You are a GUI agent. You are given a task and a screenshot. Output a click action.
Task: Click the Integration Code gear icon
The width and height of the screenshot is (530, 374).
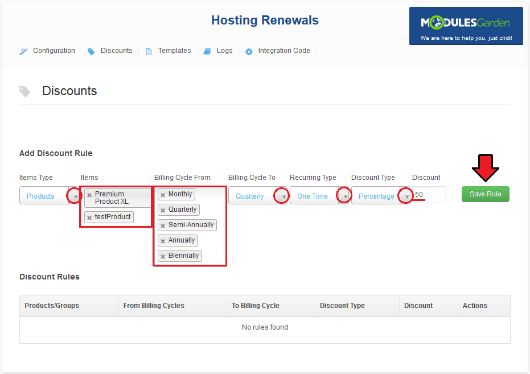[x=249, y=52]
